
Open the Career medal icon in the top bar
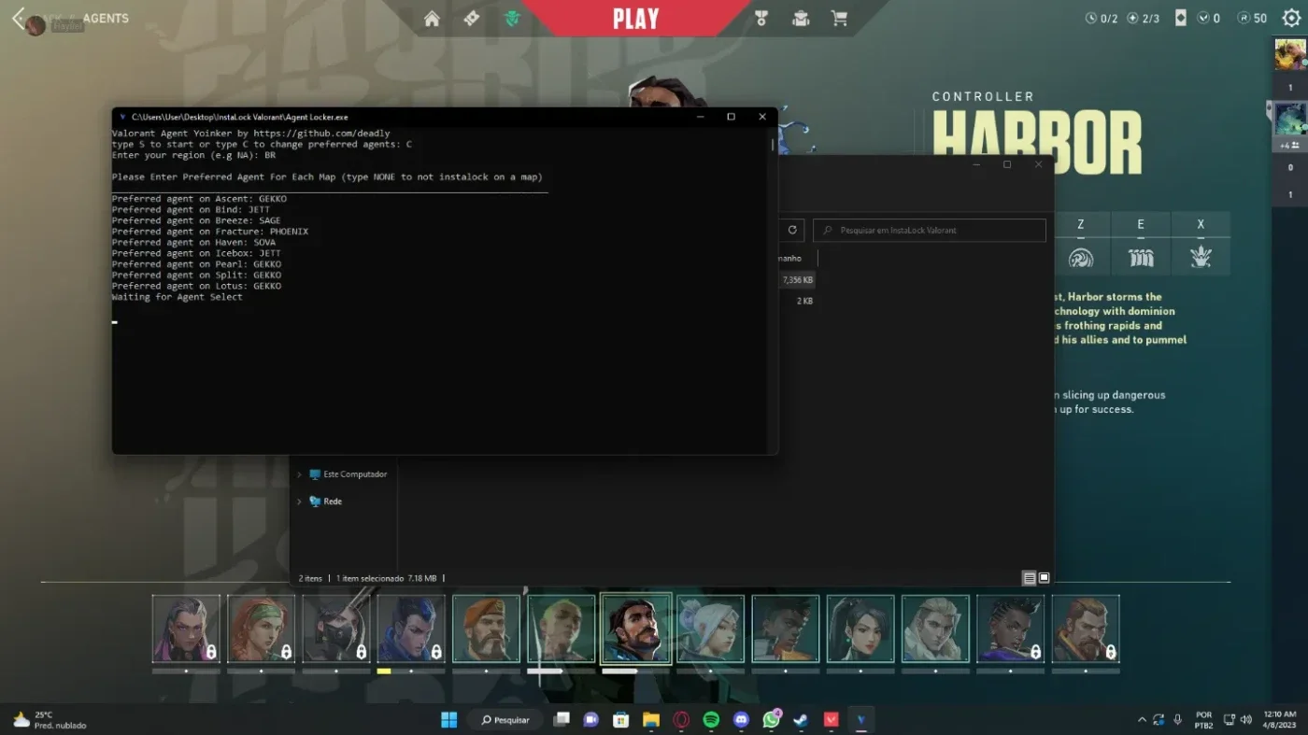tap(761, 19)
